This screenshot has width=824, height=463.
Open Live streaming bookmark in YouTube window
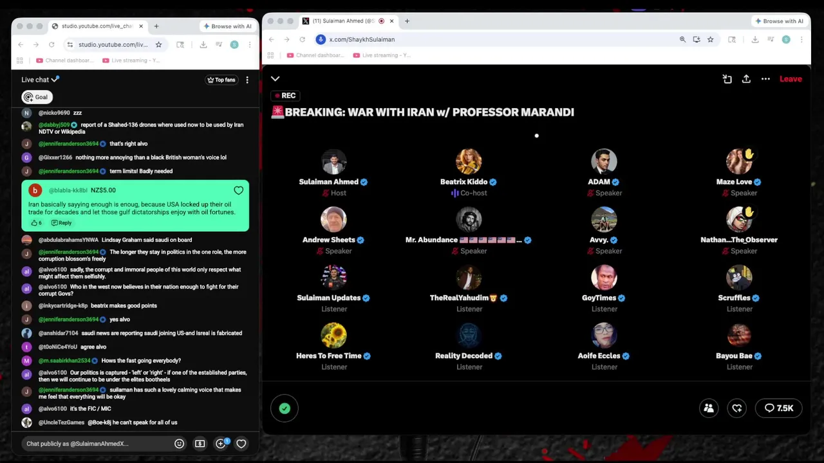tap(131, 60)
